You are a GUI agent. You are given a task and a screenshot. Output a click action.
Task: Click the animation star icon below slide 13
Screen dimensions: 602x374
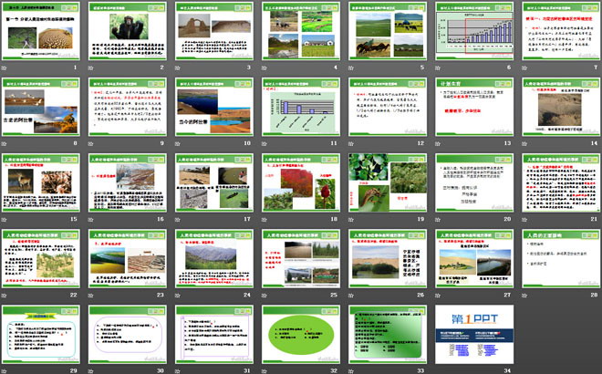tap(438, 143)
